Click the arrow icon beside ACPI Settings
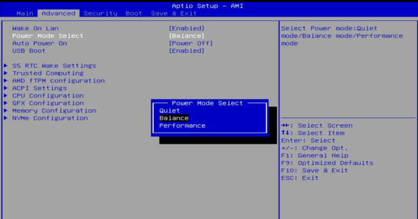Viewport: 418px width, 219px height. (x=6, y=88)
